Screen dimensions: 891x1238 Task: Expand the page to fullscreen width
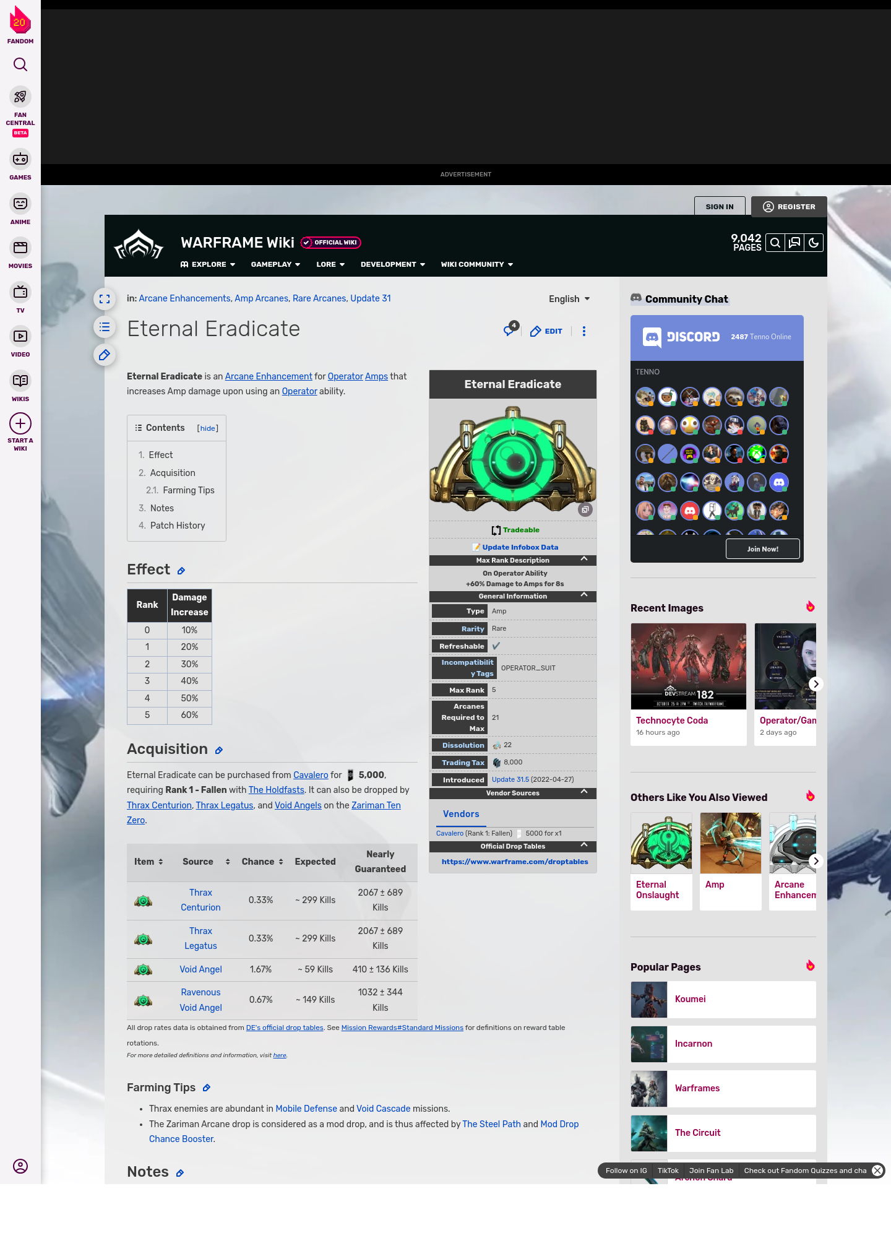(105, 299)
